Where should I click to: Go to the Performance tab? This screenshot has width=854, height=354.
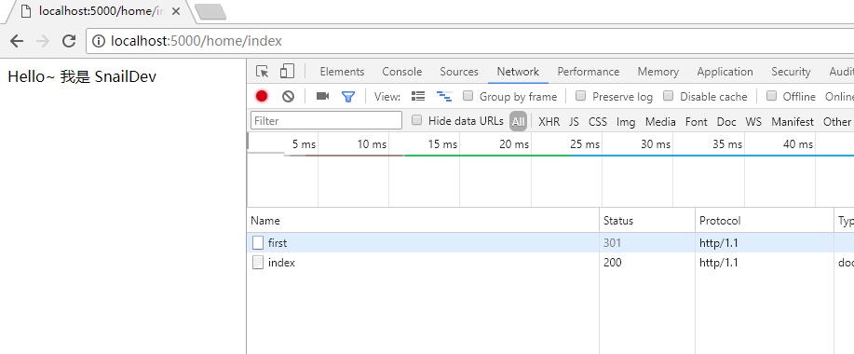[589, 72]
